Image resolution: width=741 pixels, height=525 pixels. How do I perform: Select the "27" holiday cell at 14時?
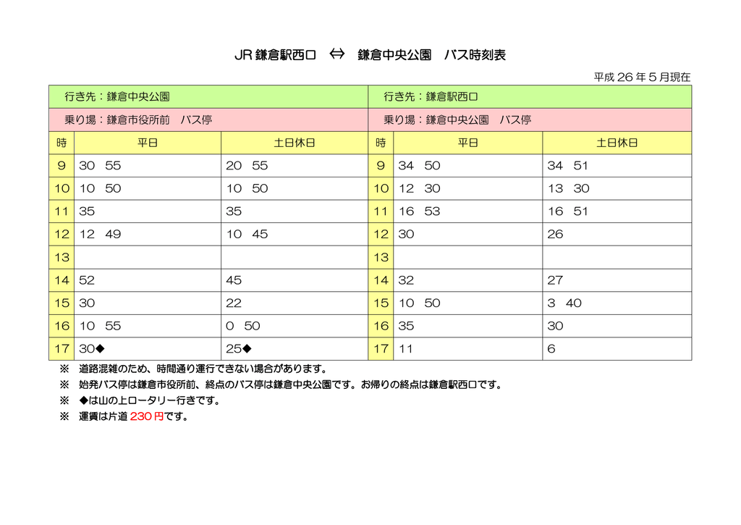(x=617, y=280)
